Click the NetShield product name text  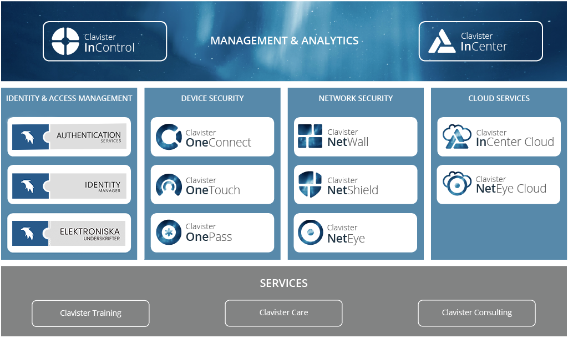coord(352,190)
